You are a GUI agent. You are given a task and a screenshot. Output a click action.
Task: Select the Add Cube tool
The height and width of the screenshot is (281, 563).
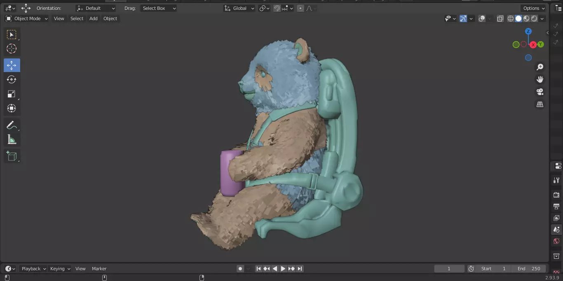point(12,156)
